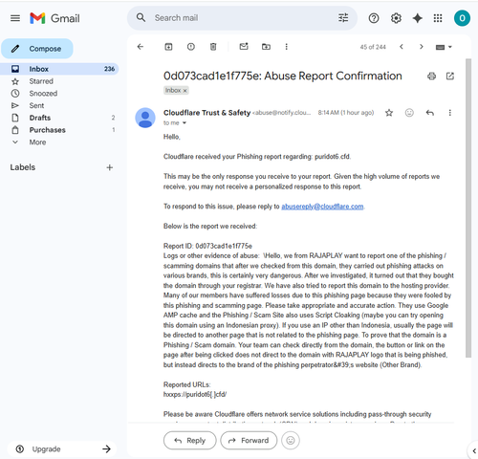Expand More in the sidebar
The height and width of the screenshot is (459, 478).
(x=59, y=142)
